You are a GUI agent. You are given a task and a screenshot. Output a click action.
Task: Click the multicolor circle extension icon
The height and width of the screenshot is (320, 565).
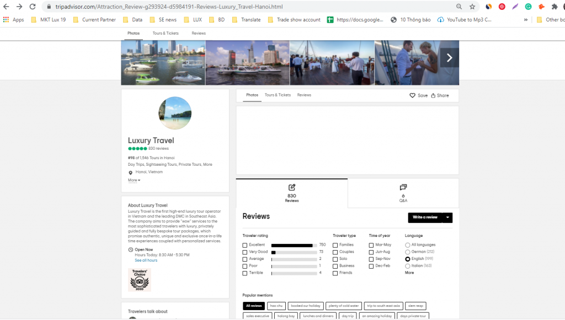pyautogui.click(x=489, y=7)
